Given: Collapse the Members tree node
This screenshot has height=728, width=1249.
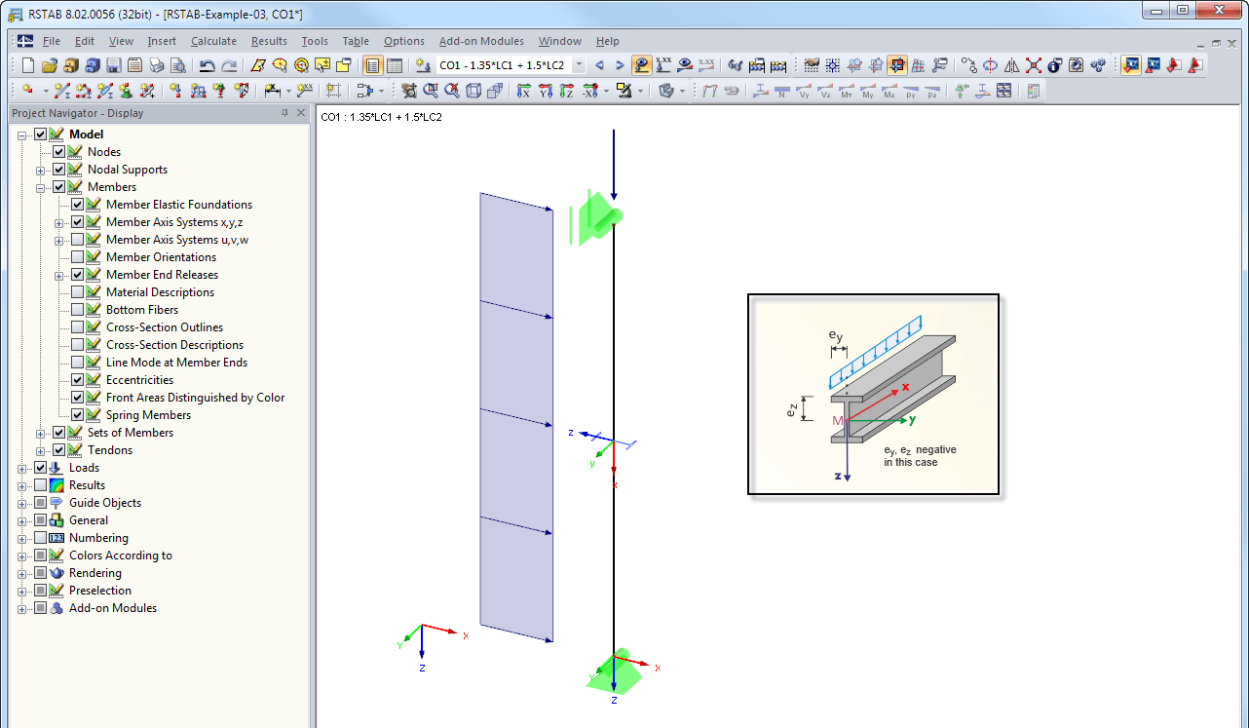Looking at the screenshot, I should tap(41, 187).
